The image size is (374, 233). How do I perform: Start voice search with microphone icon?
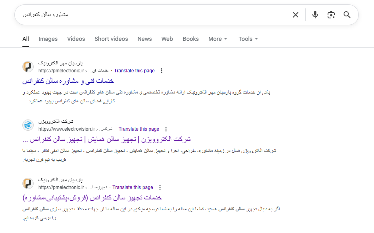coord(315,15)
